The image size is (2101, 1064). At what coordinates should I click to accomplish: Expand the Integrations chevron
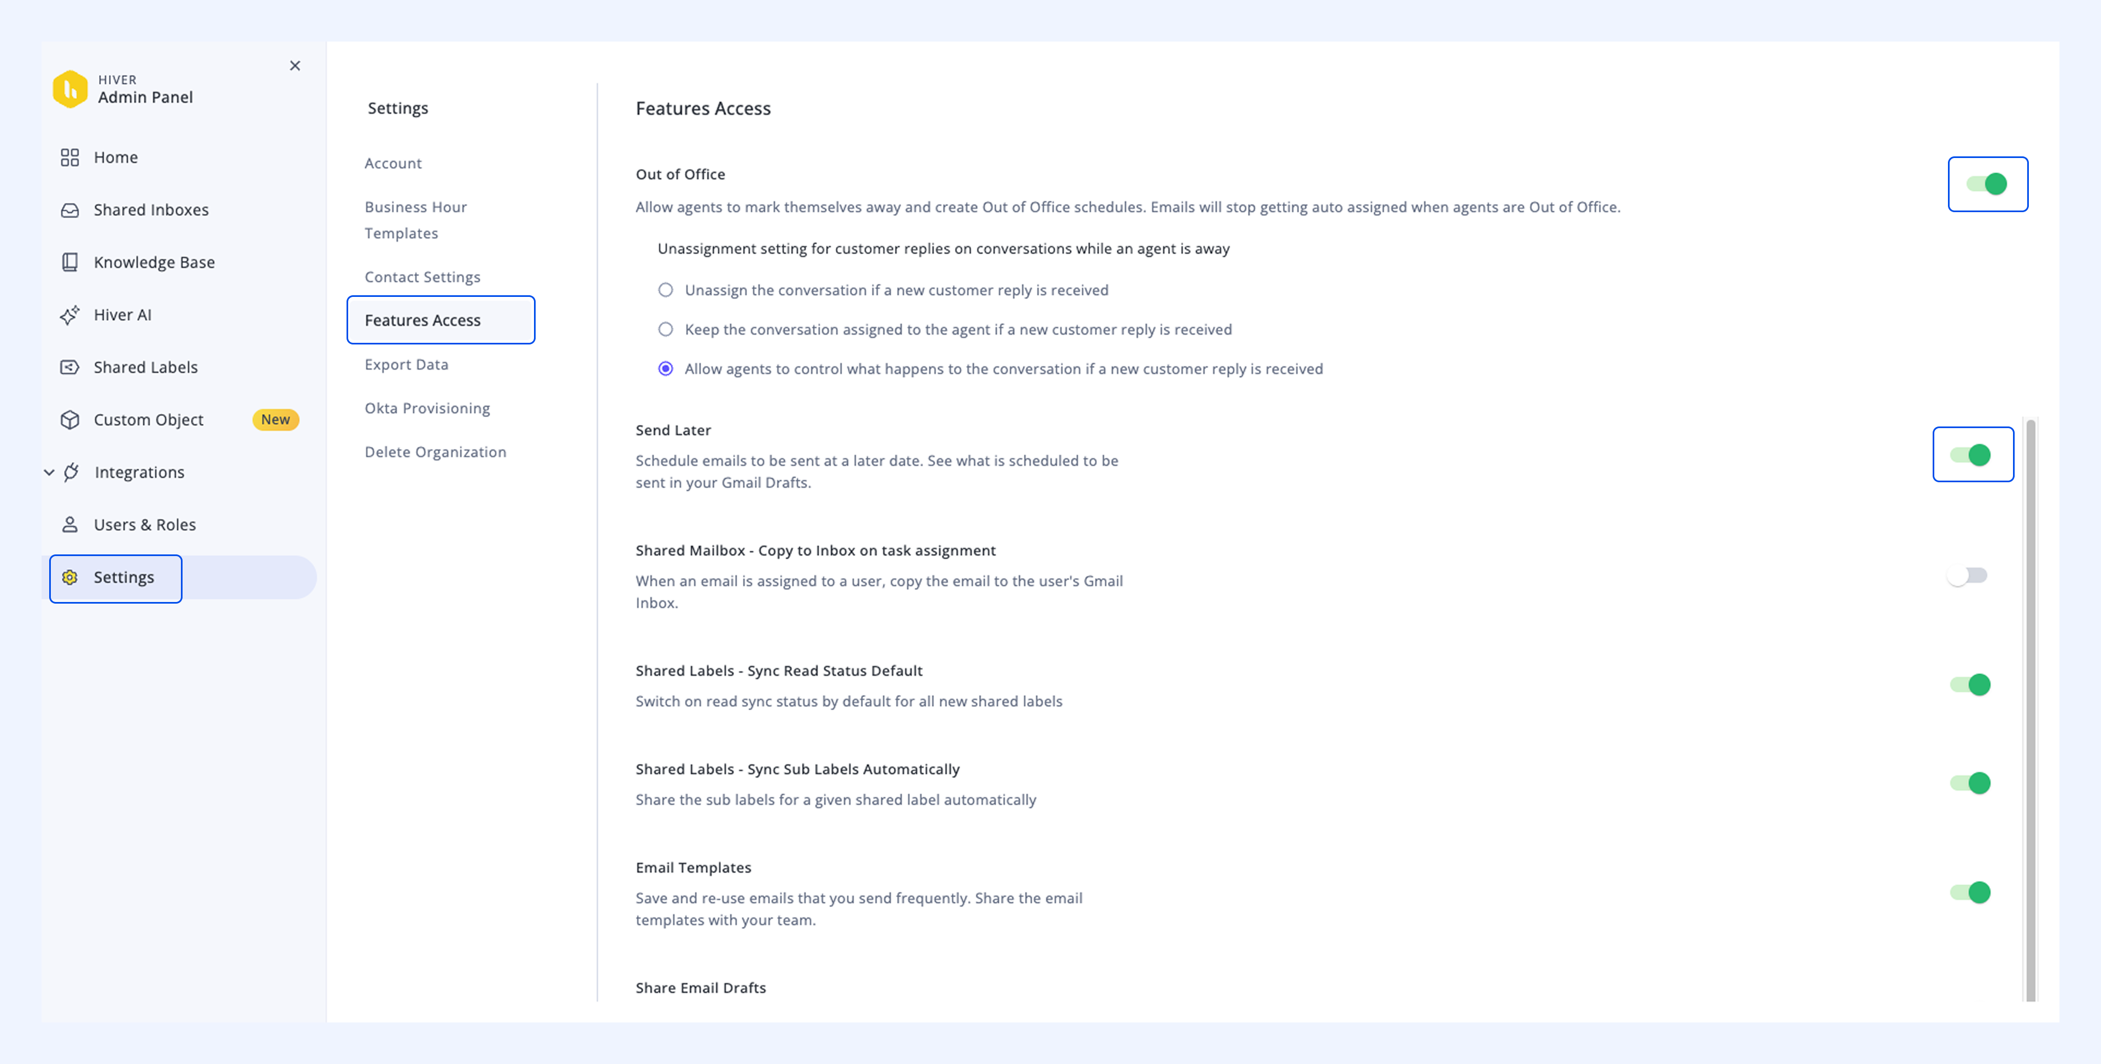click(49, 472)
